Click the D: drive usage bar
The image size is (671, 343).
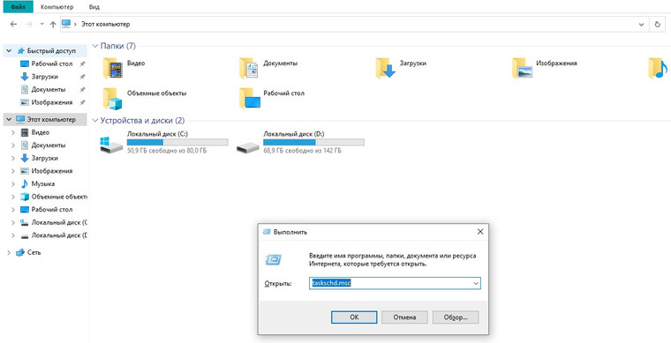pyautogui.click(x=313, y=142)
